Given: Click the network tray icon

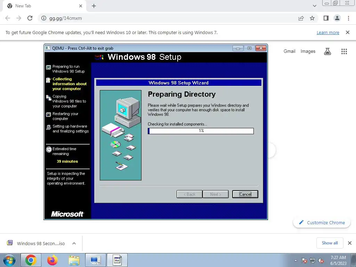Looking at the screenshot, I should (313, 260).
